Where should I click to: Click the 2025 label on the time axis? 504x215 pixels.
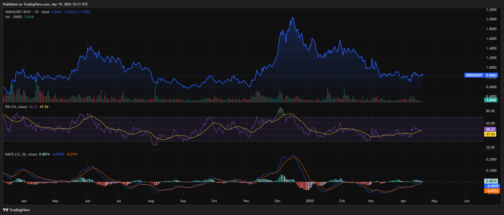[x=310, y=201]
